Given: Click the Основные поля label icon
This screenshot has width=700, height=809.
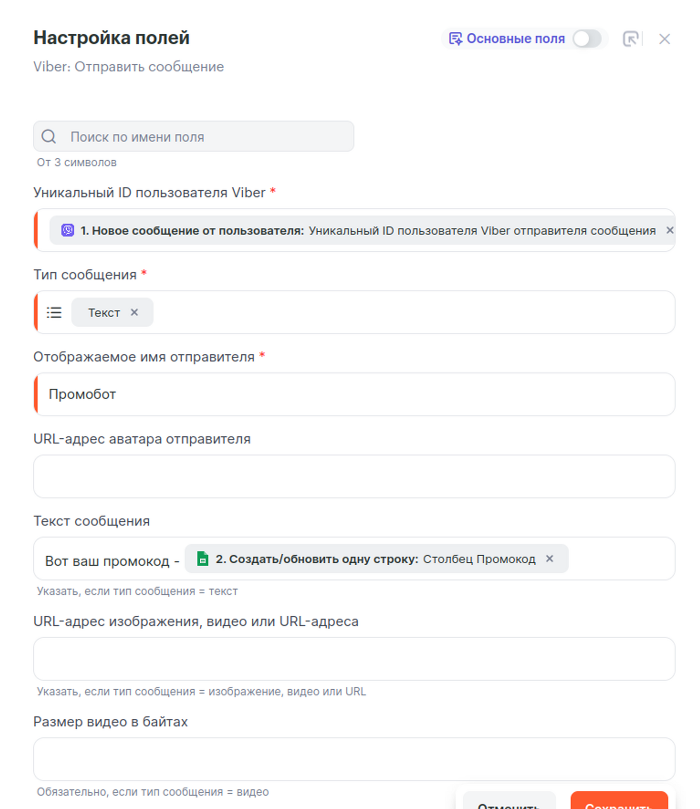Looking at the screenshot, I should 455,39.
